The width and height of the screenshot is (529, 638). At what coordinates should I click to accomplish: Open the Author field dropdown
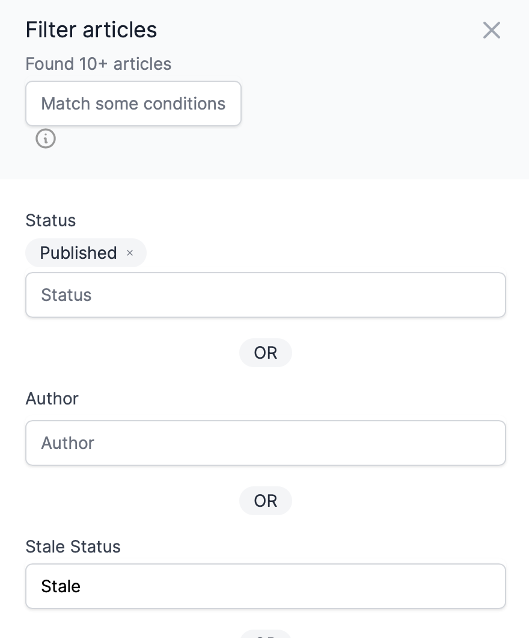pos(265,443)
